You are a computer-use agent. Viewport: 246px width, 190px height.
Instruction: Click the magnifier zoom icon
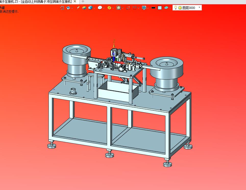[119, 8]
